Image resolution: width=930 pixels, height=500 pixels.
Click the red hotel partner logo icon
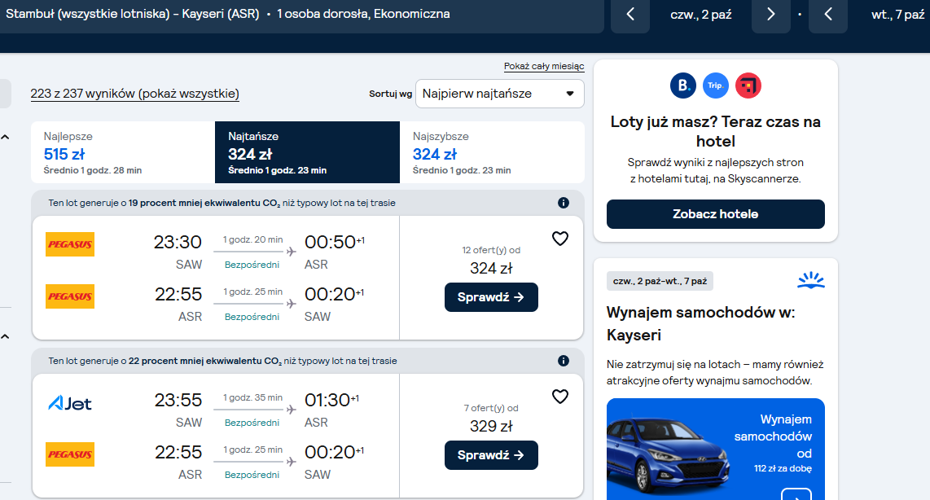[748, 86]
